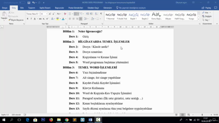The height and width of the screenshot is (123, 219).
Task: Open Windows Start menu
Action: pyautogui.click(x=4, y=120)
